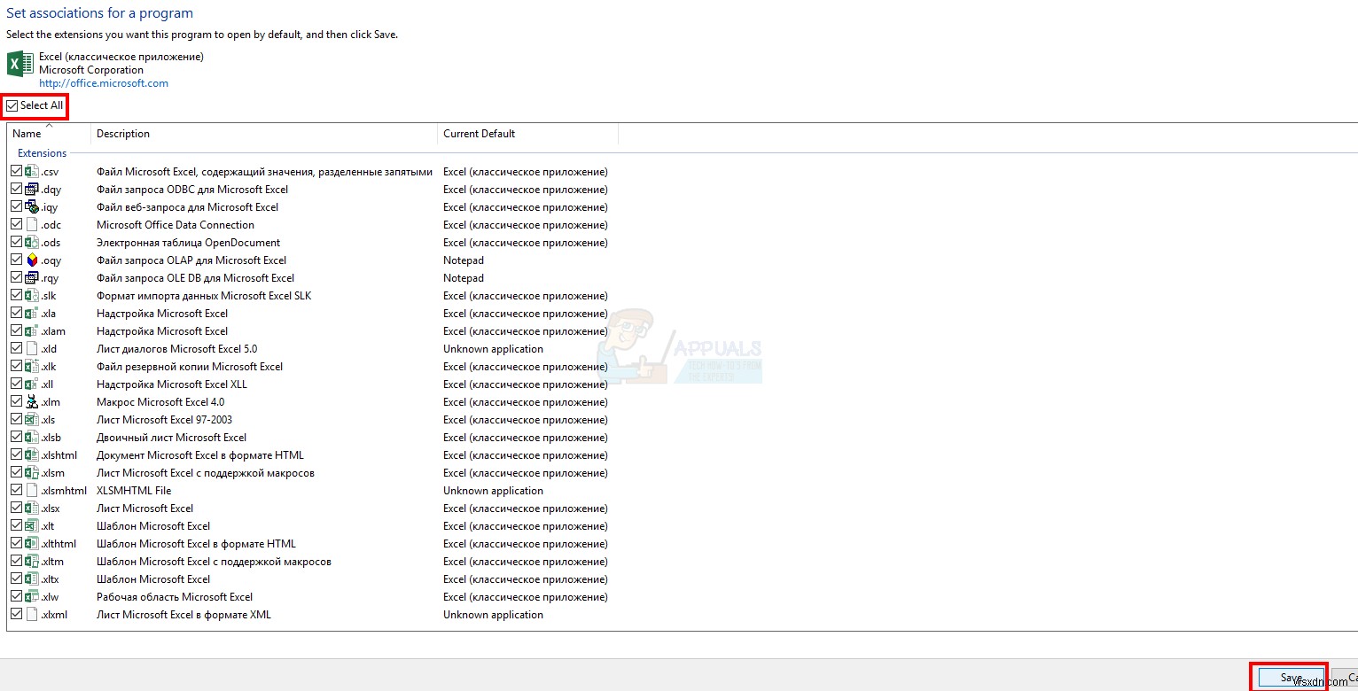1358x691 pixels.
Task: Click the Save button
Action: tap(1292, 678)
